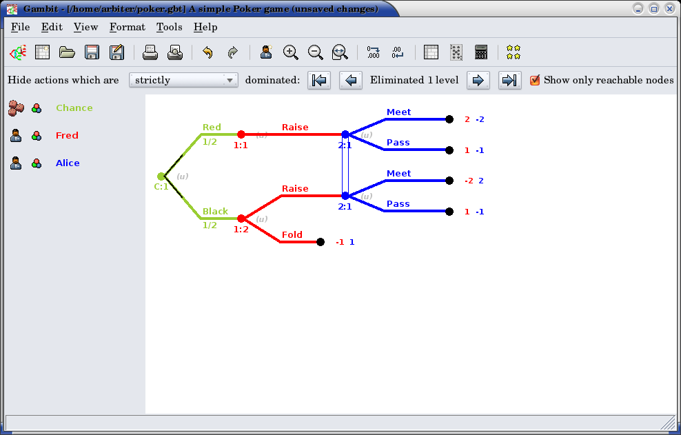Click the strategic game table view icon

click(431, 52)
